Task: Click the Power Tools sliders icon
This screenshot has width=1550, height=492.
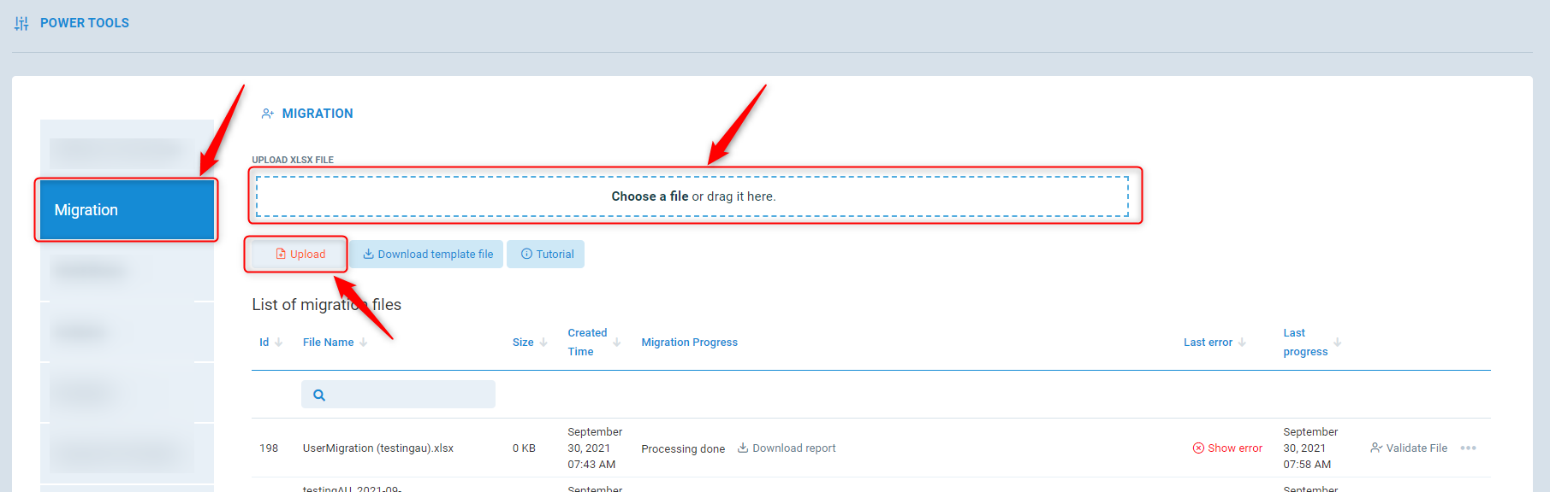Action: coord(21,23)
